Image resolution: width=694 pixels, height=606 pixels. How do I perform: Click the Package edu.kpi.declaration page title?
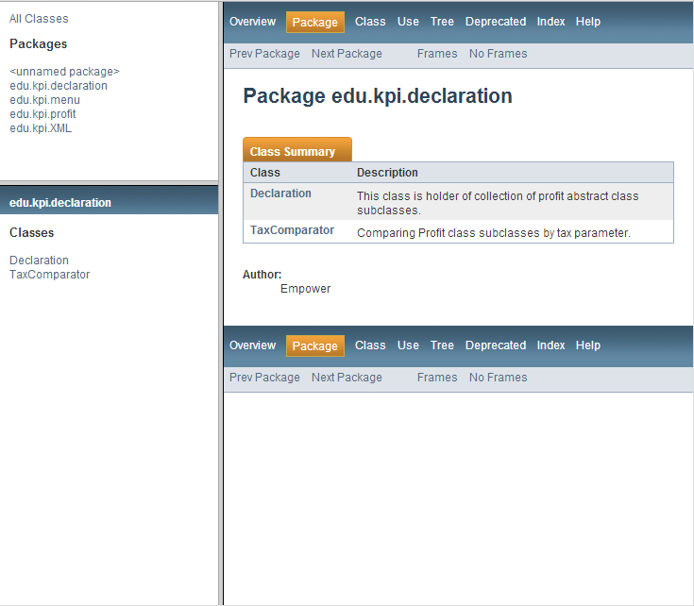[378, 96]
